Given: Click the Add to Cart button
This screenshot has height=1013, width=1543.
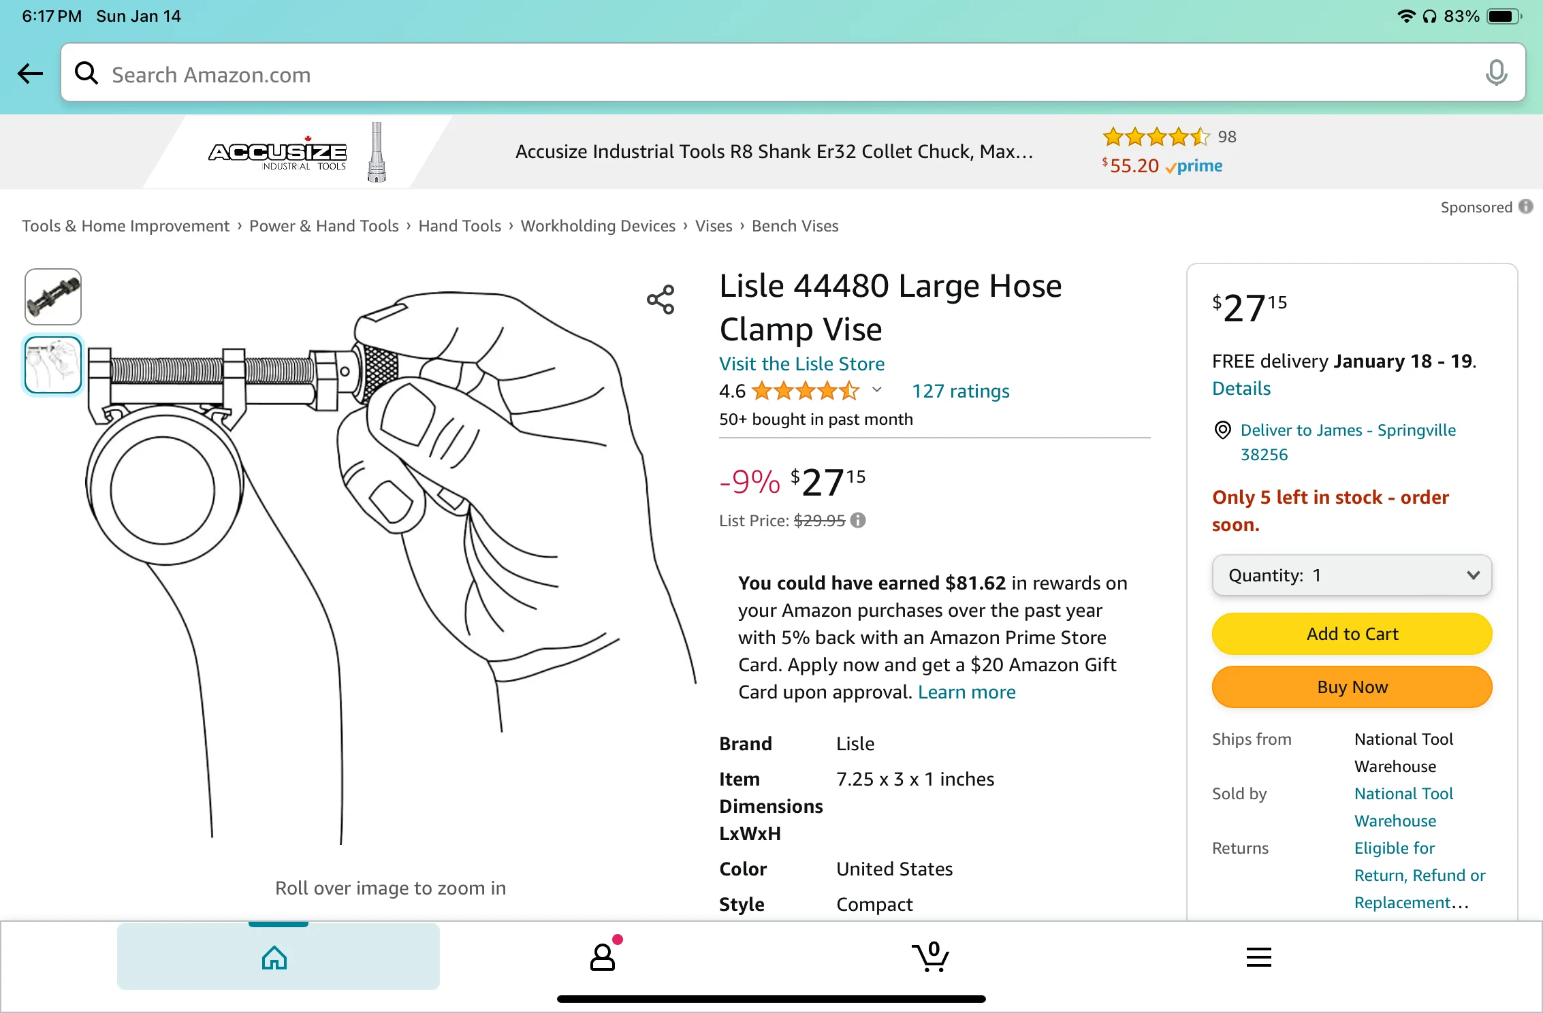Looking at the screenshot, I should 1352,634.
